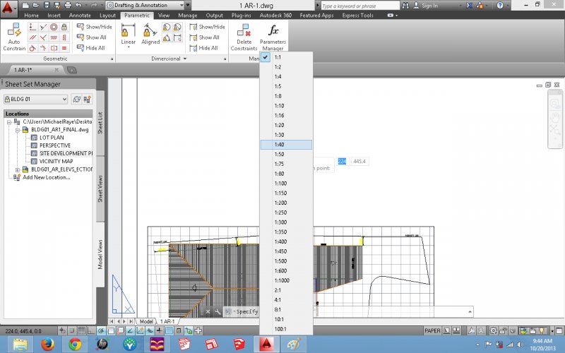Switch to the Annotate ribbon tab
Viewport: 565px width, 353px height.
pyautogui.click(x=79, y=15)
